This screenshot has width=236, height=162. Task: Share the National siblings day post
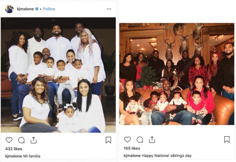pos(152,140)
